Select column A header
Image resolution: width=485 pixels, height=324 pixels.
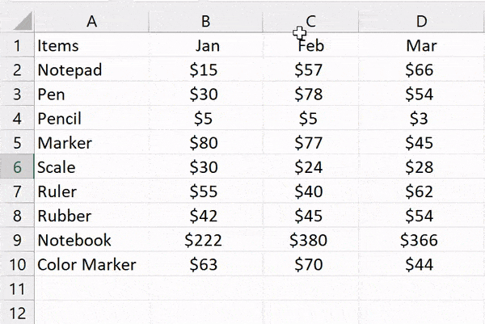click(91, 21)
